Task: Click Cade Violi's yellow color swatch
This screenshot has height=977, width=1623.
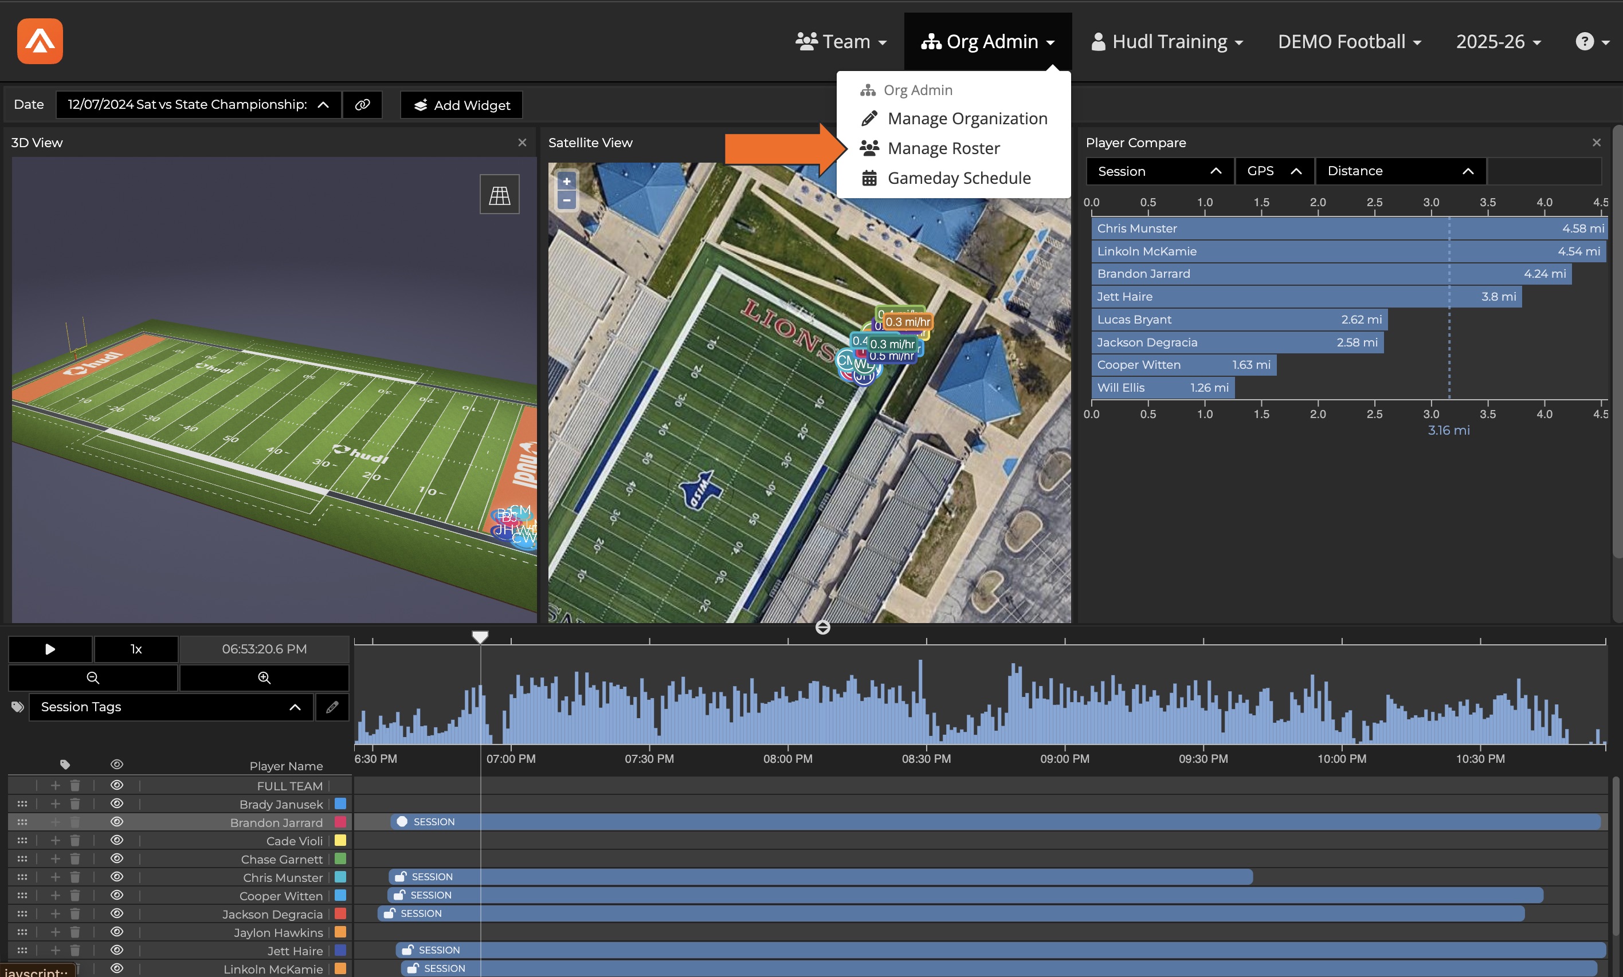Action: click(x=340, y=841)
